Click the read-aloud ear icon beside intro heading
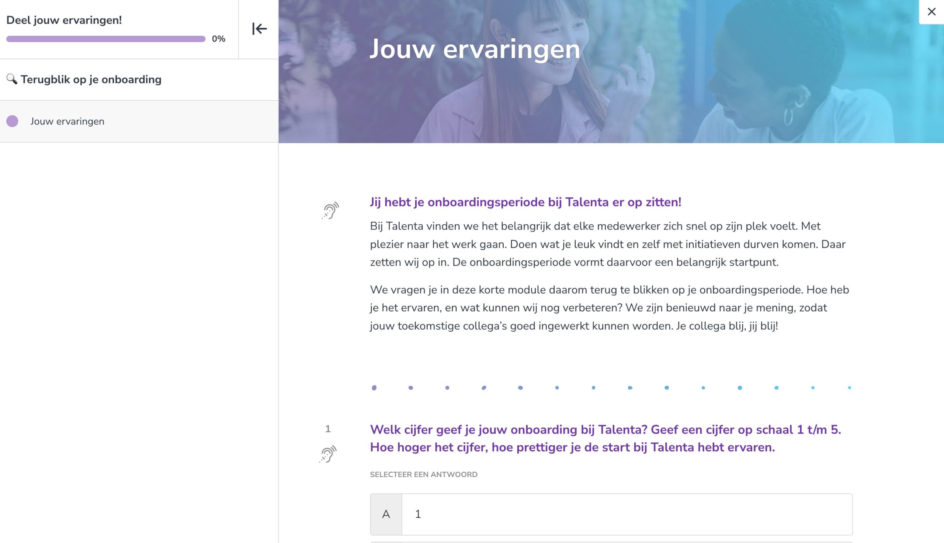The image size is (944, 543). (x=330, y=210)
